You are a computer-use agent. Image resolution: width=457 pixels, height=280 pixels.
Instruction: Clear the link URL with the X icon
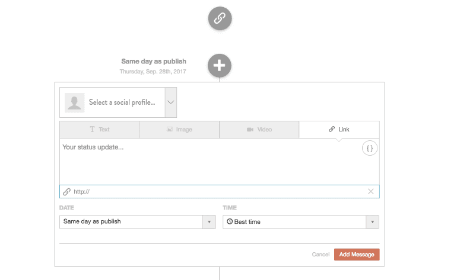pos(371,191)
